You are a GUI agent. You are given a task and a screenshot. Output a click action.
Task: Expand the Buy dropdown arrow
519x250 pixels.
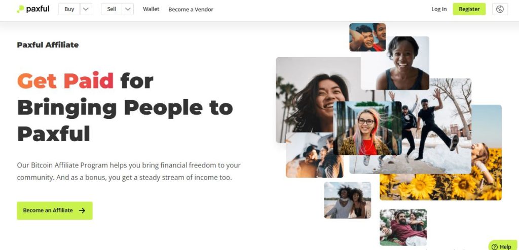86,9
